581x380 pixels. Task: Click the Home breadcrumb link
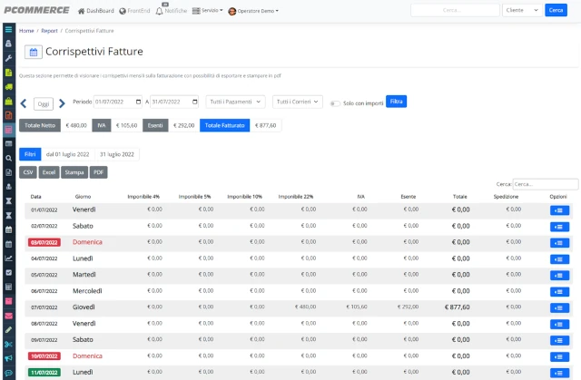(x=26, y=31)
